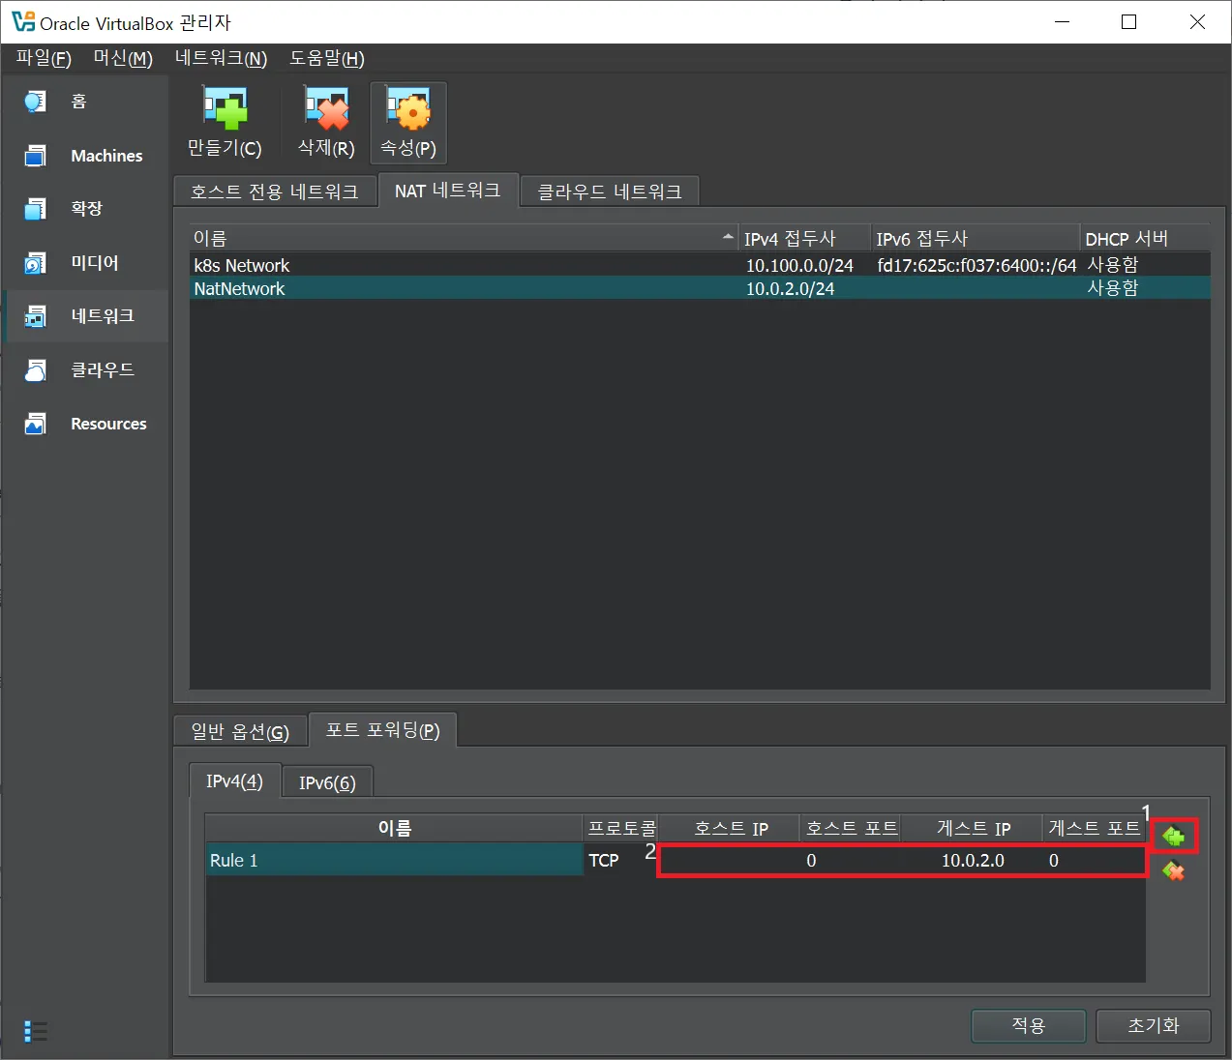The height and width of the screenshot is (1060, 1232).
Task: Click the Reset button
Action: 1153,1025
